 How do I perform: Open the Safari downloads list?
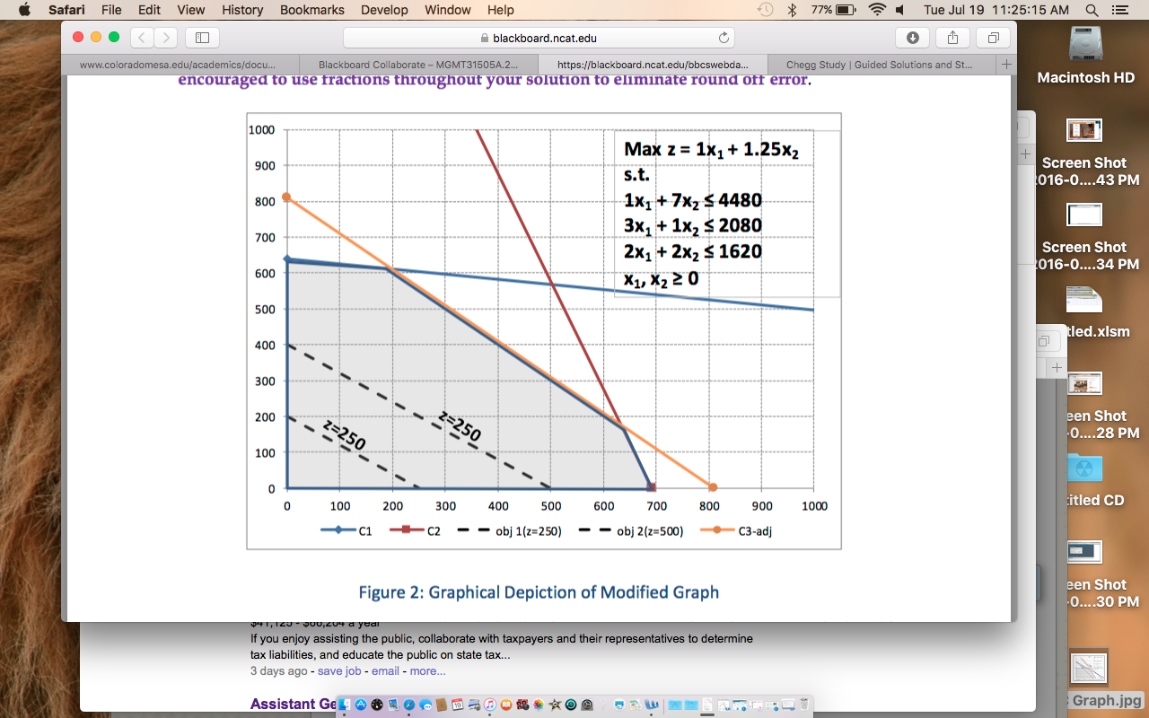click(913, 38)
